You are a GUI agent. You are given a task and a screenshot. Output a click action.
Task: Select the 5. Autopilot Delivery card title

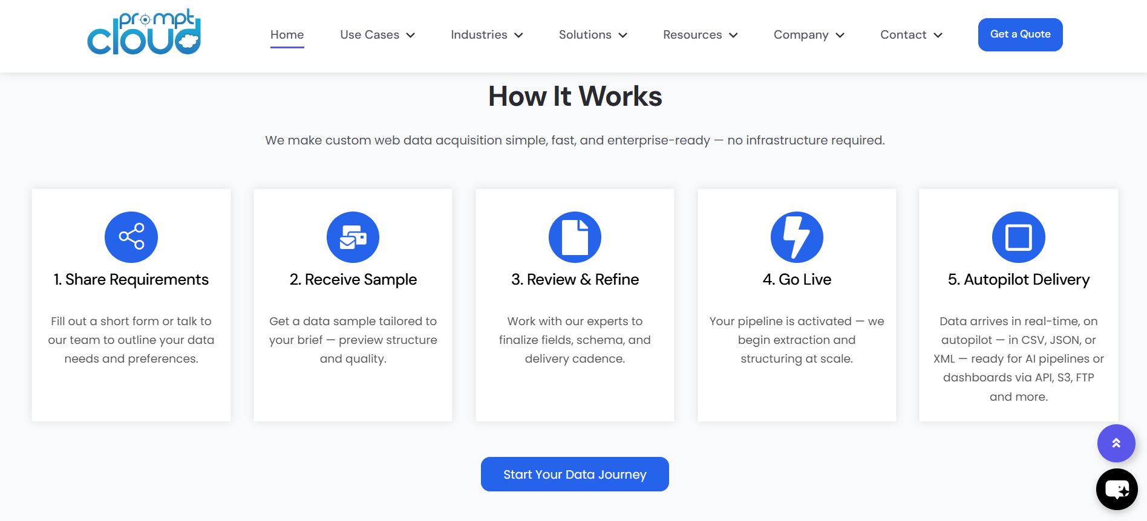pos(1019,279)
